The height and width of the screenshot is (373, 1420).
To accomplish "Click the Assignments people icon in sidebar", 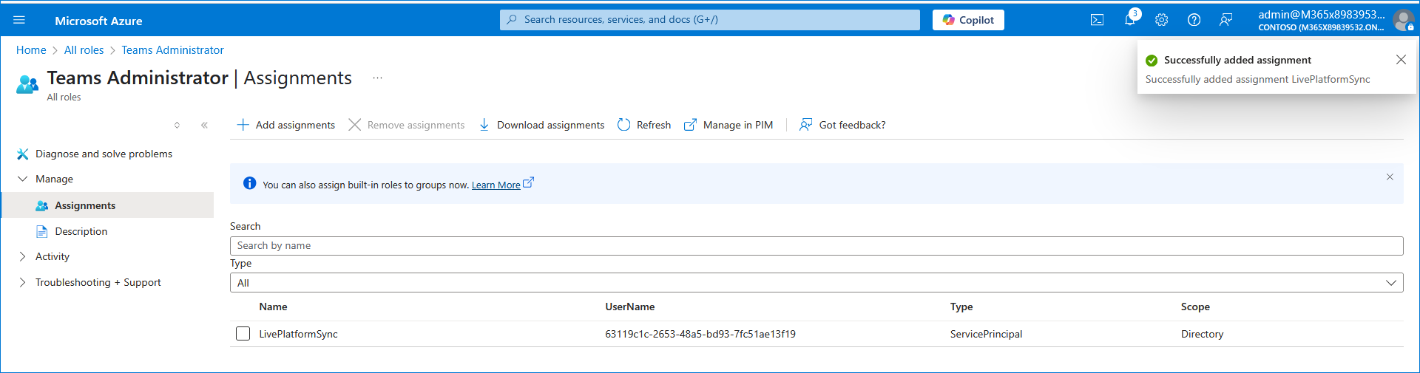I will (42, 205).
